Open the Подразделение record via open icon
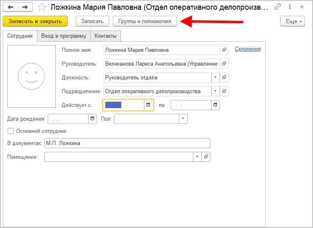The image size is (313, 228). tap(224, 91)
